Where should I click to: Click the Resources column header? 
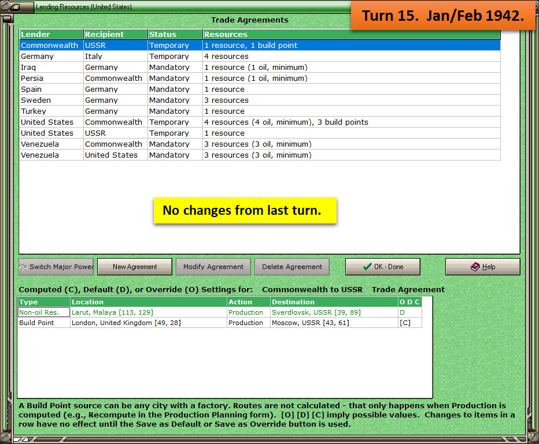tap(352, 34)
